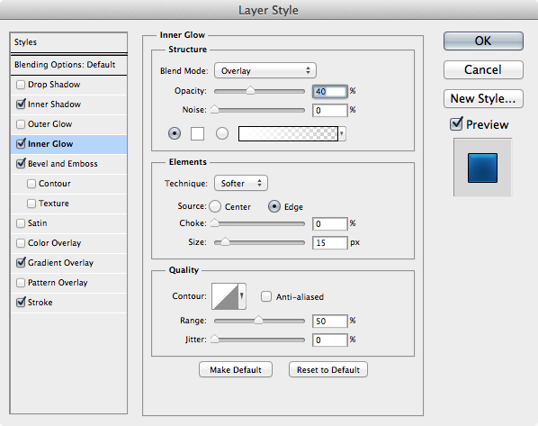Click the blue style preview thumbnail
The width and height of the screenshot is (538, 426).
point(482,168)
